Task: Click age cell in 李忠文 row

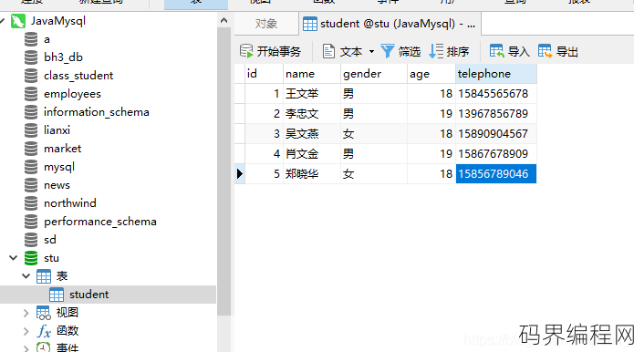Action: pyautogui.click(x=431, y=114)
